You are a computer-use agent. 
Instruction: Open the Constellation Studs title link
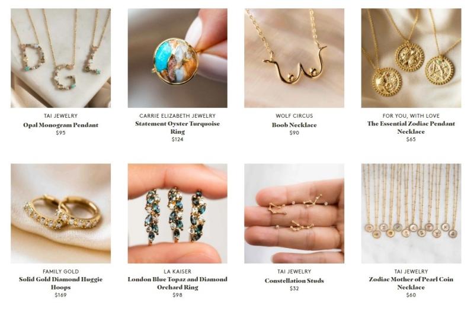click(294, 281)
